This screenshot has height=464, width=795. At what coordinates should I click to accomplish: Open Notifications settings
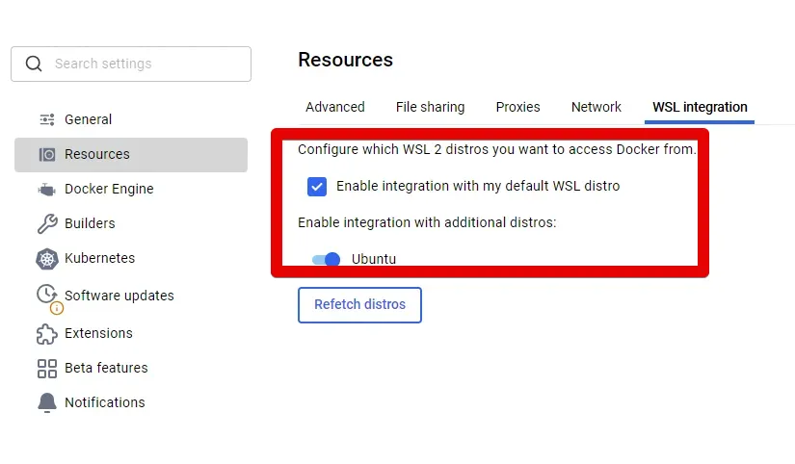click(104, 402)
